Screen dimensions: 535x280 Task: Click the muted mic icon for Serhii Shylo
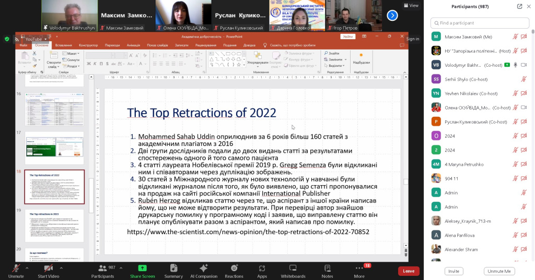point(524,79)
